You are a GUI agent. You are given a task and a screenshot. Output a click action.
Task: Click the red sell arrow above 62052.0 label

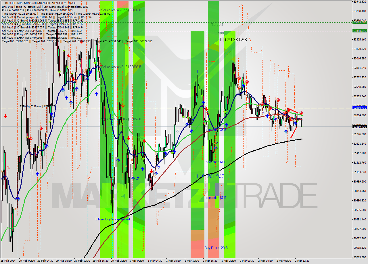click(x=123, y=105)
